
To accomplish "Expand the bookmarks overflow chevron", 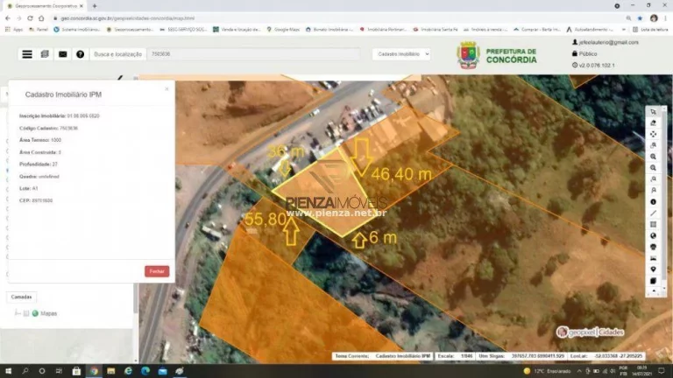I will [x=623, y=30].
